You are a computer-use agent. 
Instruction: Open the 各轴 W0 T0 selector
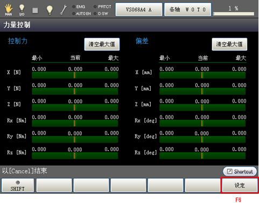(x=187, y=9)
